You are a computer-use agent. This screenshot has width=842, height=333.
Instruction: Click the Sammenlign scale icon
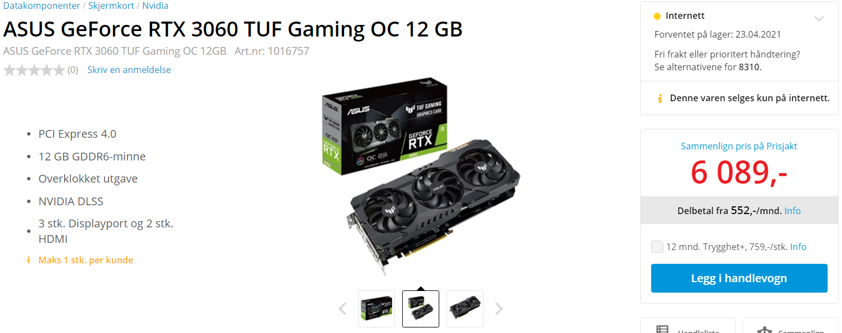tap(764, 330)
